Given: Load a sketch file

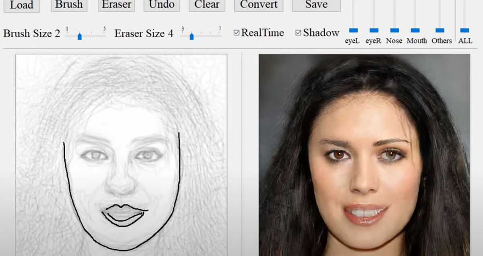Looking at the screenshot, I should click(22, 5).
